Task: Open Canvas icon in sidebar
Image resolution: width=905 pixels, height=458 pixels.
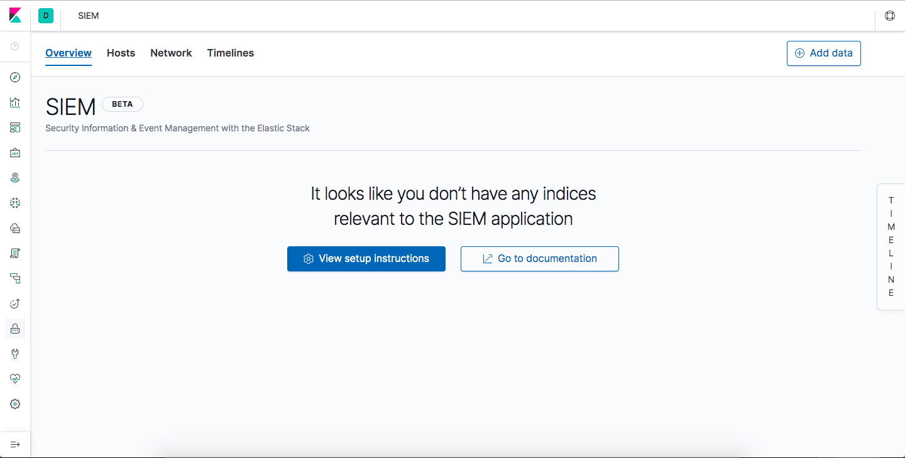Action: (x=15, y=153)
